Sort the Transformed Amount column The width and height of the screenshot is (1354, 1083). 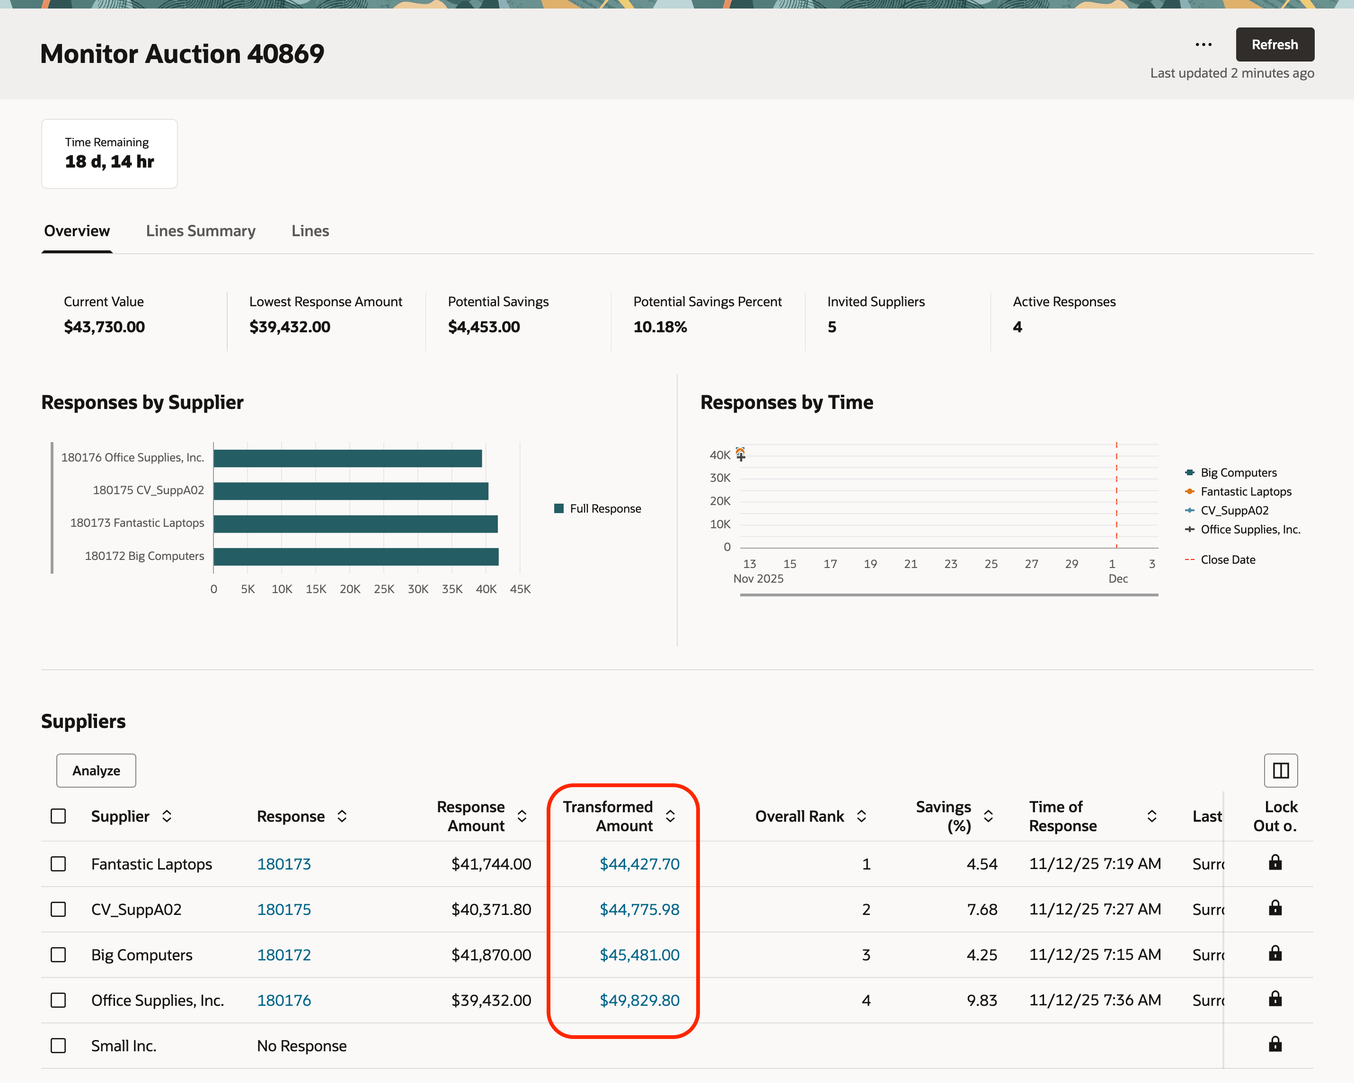pyautogui.click(x=670, y=816)
